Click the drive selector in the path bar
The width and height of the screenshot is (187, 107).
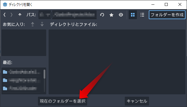tap(45, 15)
